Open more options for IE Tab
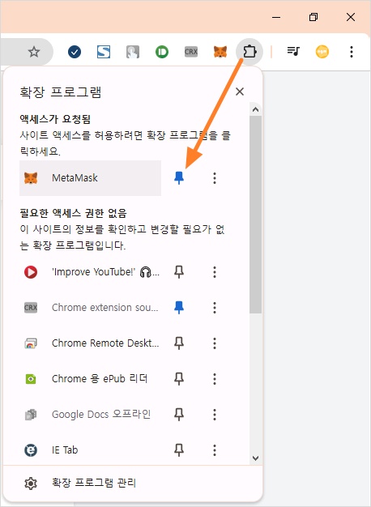The height and width of the screenshot is (507, 371). (215, 449)
